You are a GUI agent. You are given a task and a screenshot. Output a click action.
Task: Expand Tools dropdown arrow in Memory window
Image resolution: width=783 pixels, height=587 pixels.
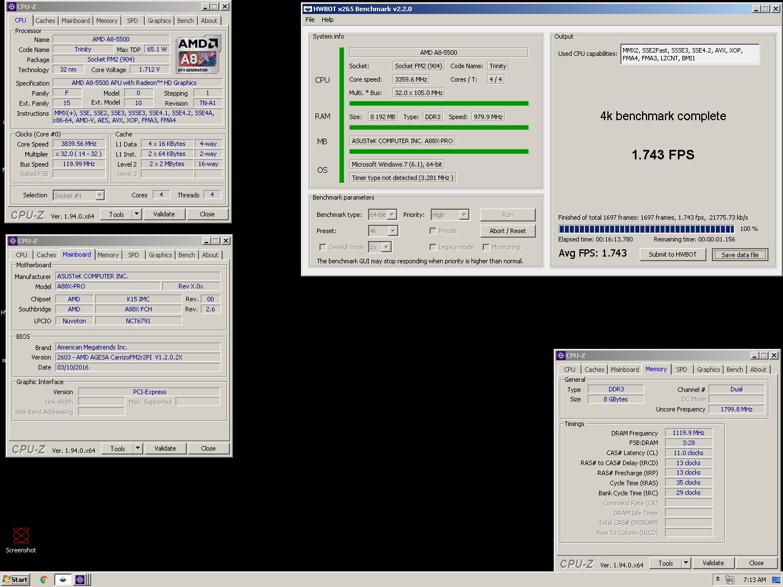coord(686,563)
